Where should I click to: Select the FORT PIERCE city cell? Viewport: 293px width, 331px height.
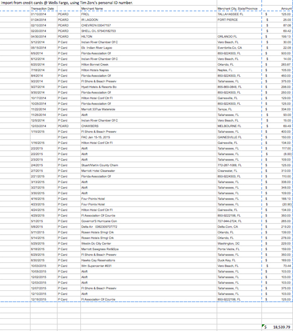click(x=228, y=20)
